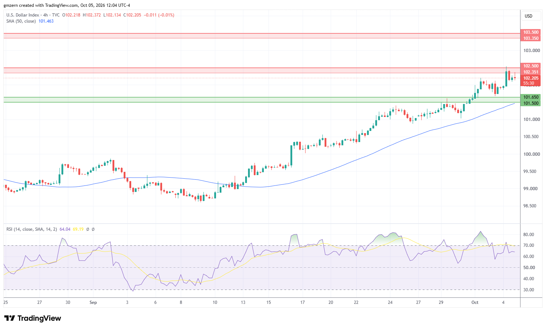This screenshot has width=546, height=329.
Task: Click the close value C102.205 in legend
Action: (x=132, y=15)
